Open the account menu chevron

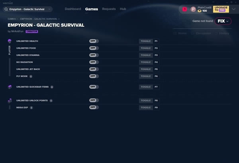click(x=233, y=9)
